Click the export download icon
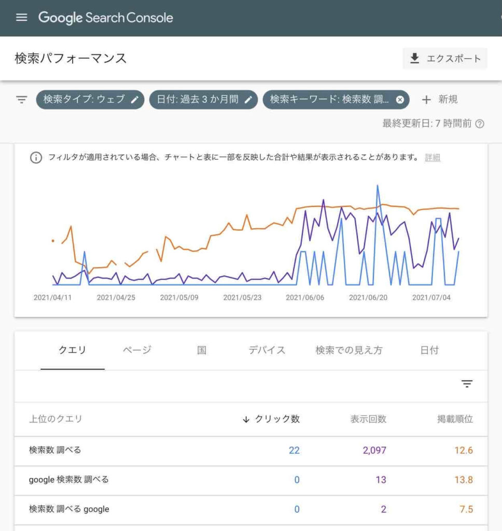502x531 pixels. click(x=414, y=59)
